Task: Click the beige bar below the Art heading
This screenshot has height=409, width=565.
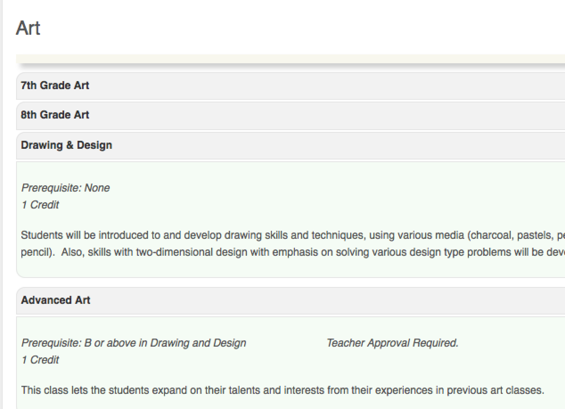Action: point(290,59)
